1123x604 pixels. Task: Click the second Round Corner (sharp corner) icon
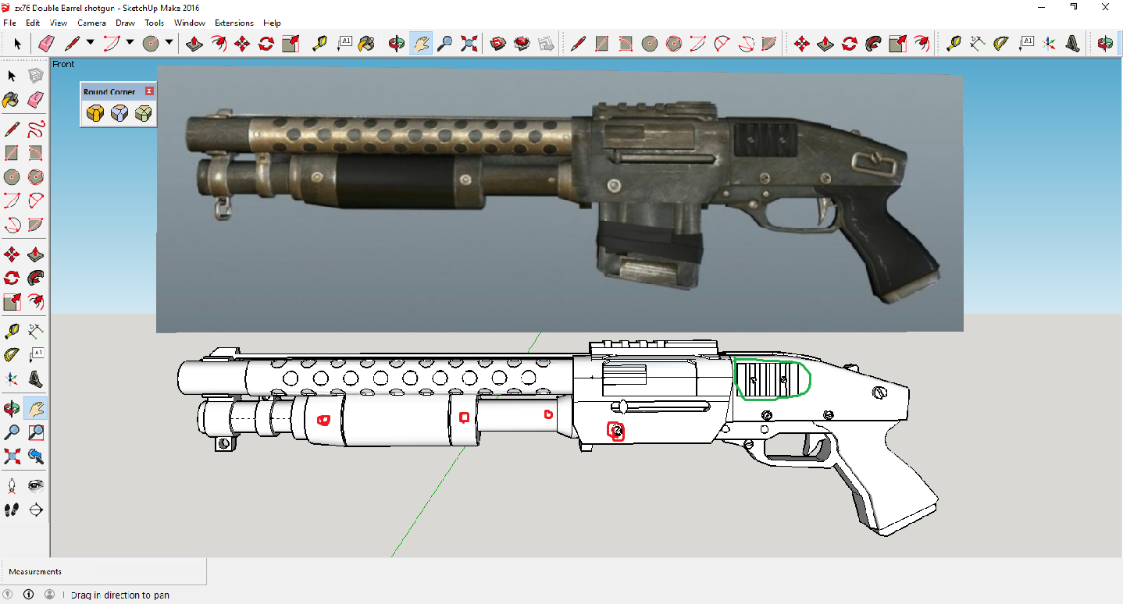(x=119, y=114)
